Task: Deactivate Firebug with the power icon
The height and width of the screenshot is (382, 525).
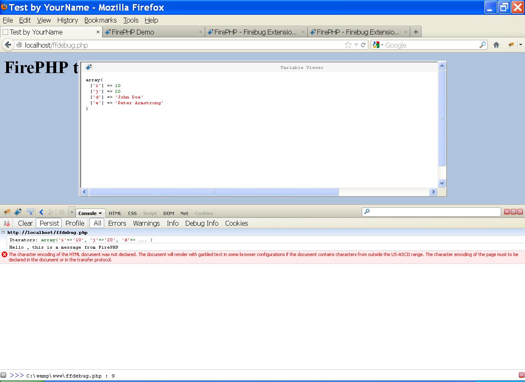Action: coord(520,212)
